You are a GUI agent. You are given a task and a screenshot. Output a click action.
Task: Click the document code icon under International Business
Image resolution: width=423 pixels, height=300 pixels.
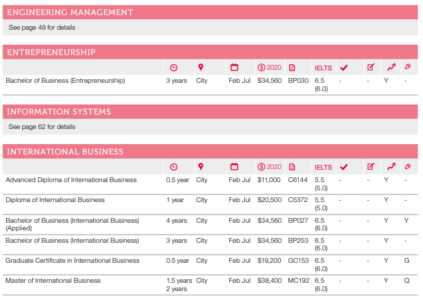pos(292,167)
